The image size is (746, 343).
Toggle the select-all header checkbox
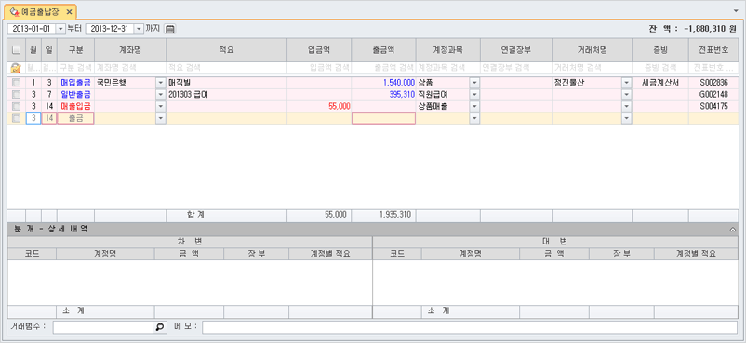point(16,50)
